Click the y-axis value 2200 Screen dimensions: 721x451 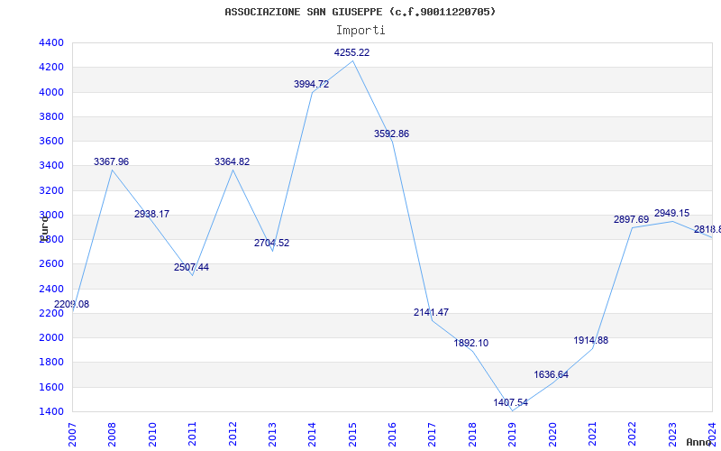pyautogui.click(x=51, y=313)
